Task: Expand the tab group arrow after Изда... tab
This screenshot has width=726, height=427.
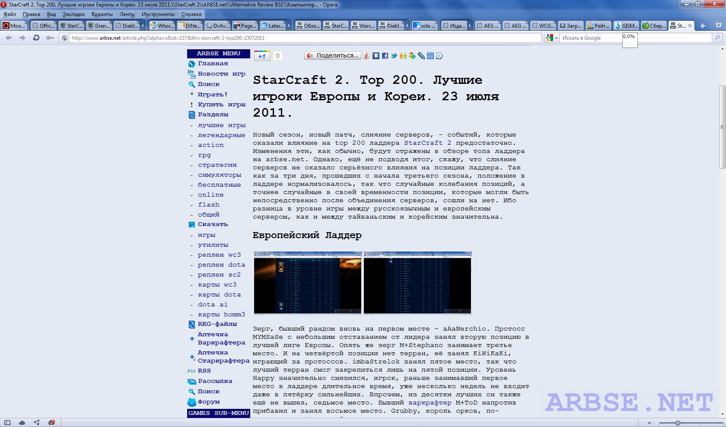Action: click(x=470, y=26)
